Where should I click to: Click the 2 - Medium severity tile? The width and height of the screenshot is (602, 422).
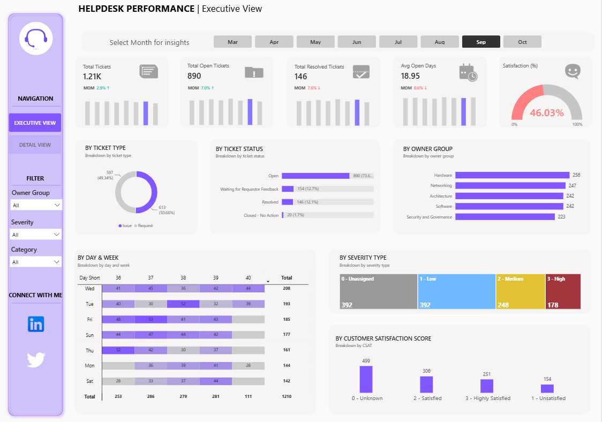pos(521,291)
